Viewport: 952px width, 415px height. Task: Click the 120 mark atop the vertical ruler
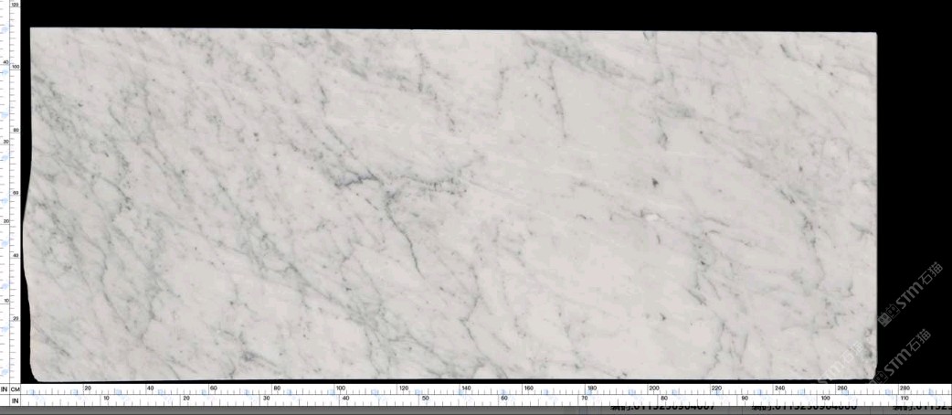click(x=15, y=5)
